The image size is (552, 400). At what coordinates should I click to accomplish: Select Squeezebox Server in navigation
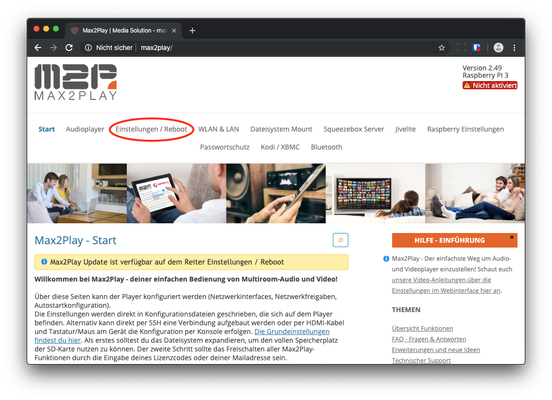pyautogui.click(x=354, y=129)
